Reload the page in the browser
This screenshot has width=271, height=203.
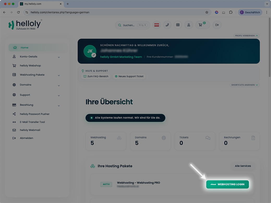18,12
